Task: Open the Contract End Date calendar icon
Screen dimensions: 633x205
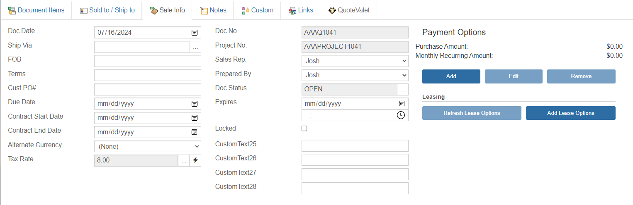Action: [x=194, y=132]
